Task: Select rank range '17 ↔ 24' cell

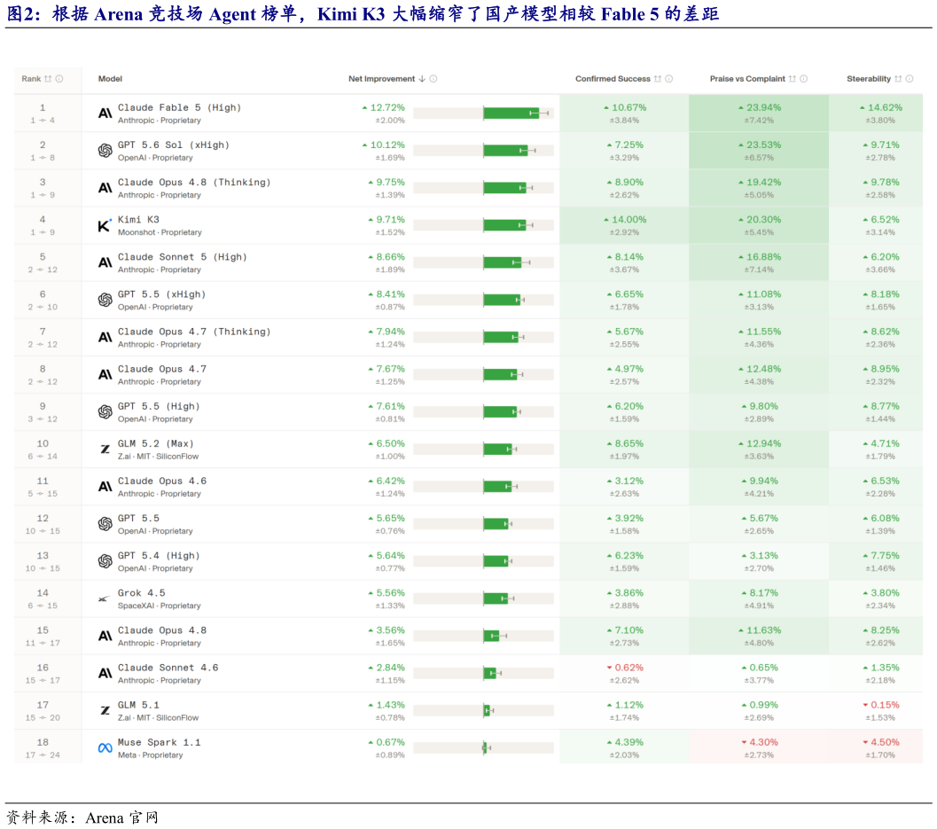Action: [x=43, y=755]
